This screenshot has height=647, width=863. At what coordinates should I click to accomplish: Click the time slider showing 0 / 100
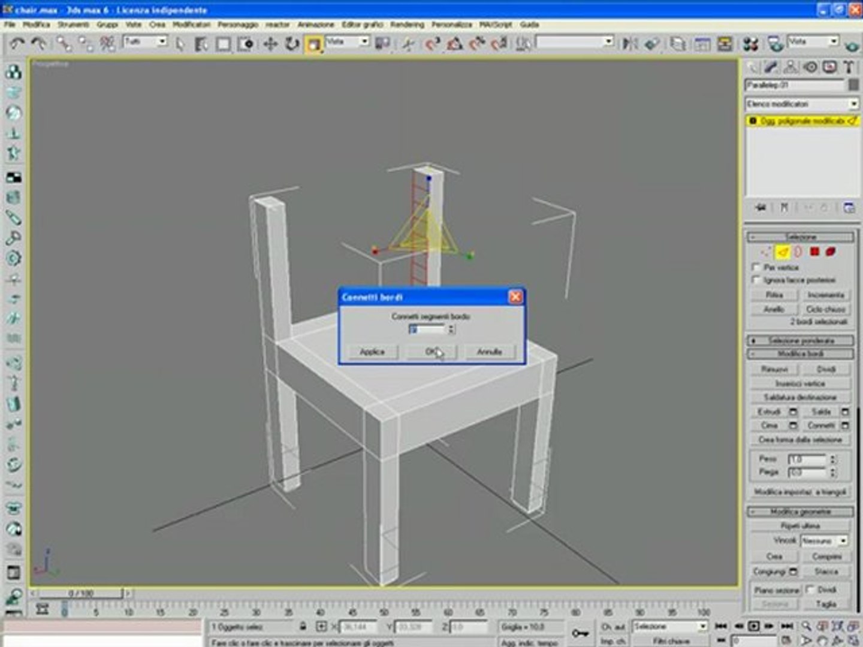pos(81,593)
